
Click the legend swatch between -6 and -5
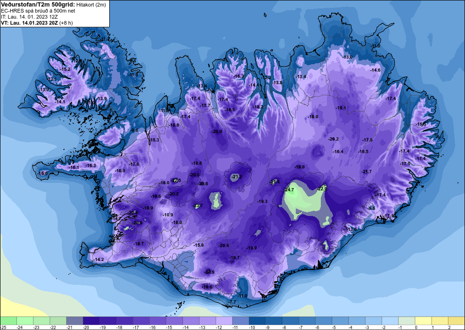[324, 321]
